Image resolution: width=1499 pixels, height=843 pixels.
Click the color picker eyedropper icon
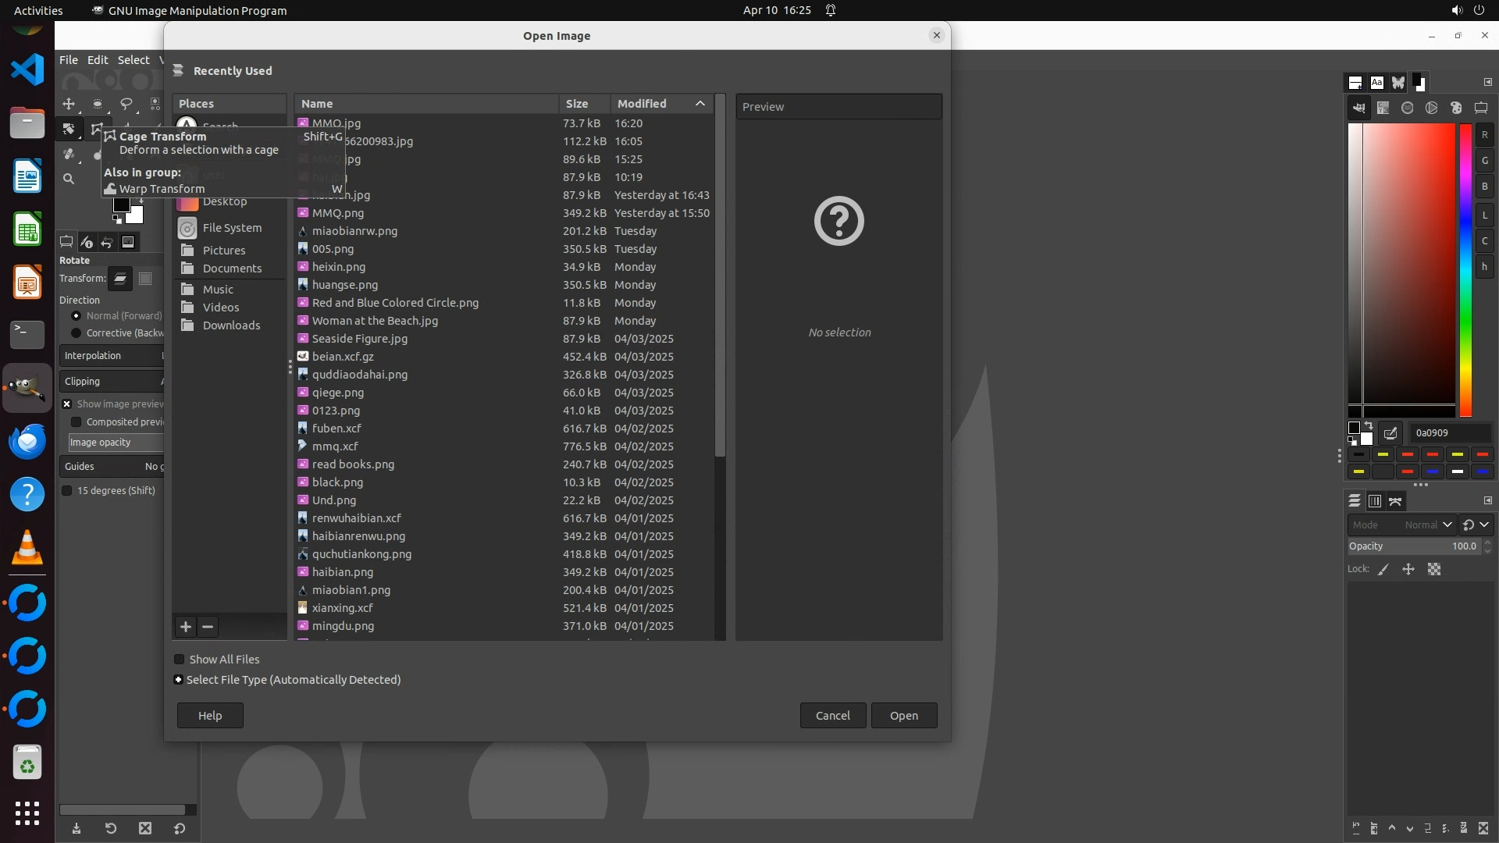(1390, 433)
